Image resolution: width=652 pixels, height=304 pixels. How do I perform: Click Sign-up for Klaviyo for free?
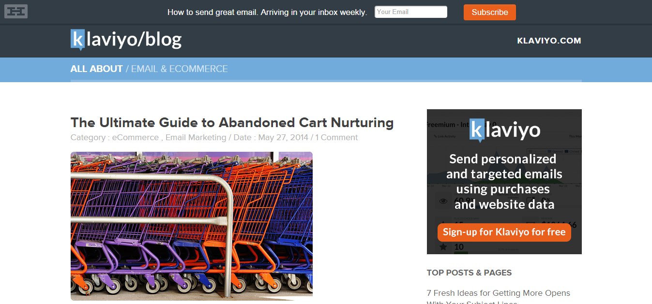click(504, 232)
